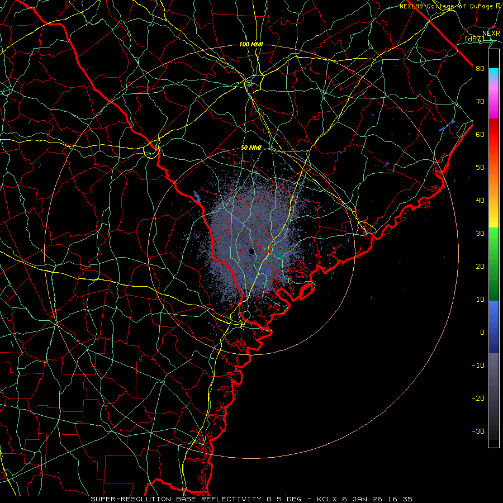Click the '30' value on dBZ scale
Image resolution: width=503 pixels, height=503 pixels.
pos(480,234)
